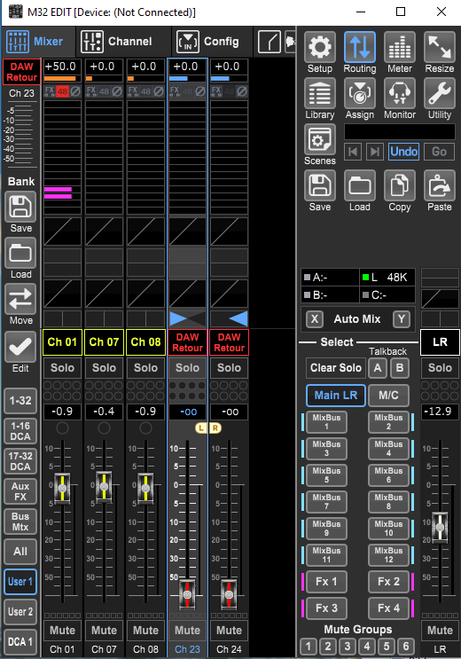Viewport: 461px width, 659px height.
Task: Solo the Ch 23 DAW Retour strip
Action: (187, 368)
